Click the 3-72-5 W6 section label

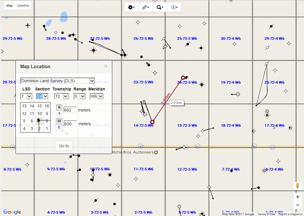pyautogui.click(x=100, y=212)
